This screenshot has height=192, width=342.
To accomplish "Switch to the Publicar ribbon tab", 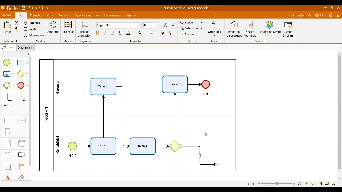I will coord(64,15).
